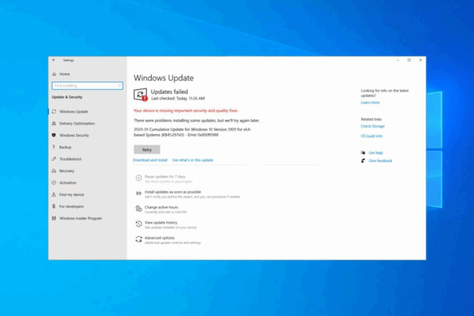Pause updates for 7 days

point(165,177)
